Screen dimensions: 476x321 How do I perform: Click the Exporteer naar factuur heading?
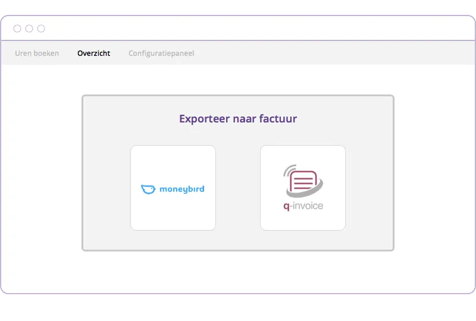[238, 119]
